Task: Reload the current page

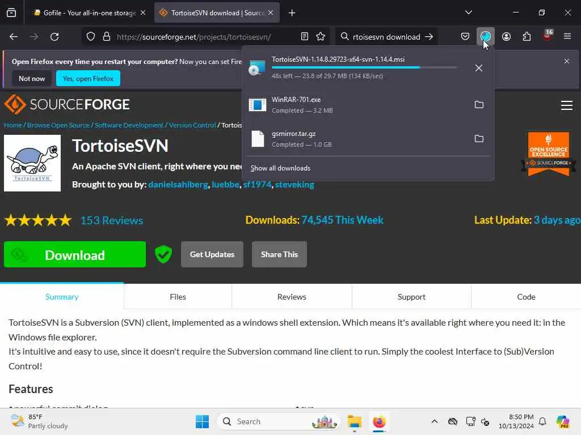Action: point(54,37)
